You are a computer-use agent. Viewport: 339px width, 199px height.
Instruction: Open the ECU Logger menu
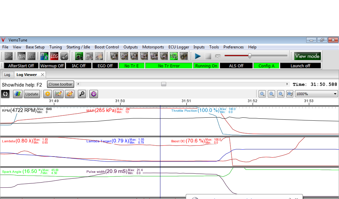tap(179, 47)
